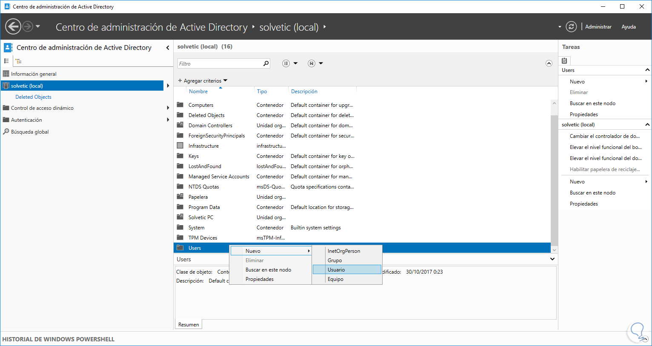Click the back navigation arrow button
The width and height of the screenshot is (652, 346).
[13, 26]
